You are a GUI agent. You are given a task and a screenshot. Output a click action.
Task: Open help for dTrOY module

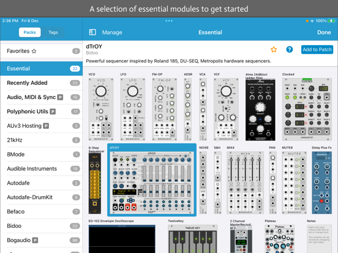point(289,50)
